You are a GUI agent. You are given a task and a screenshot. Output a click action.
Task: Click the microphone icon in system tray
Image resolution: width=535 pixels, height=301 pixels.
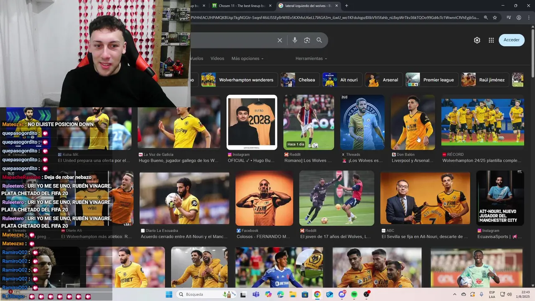[x=482, y=294]
